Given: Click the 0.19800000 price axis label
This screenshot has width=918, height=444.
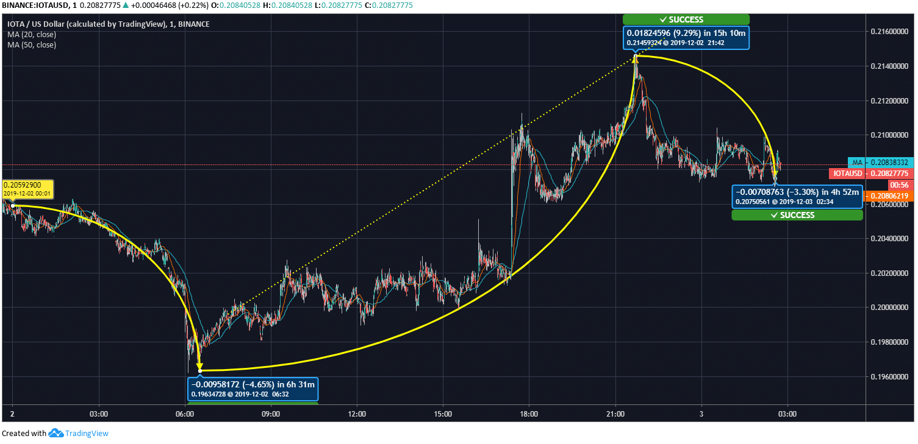Looking at the screenshot, I should pos(891,342).
